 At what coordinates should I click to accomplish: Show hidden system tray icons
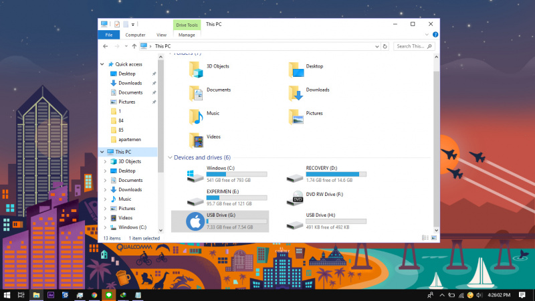point(442,295)
